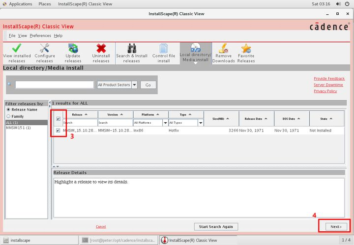
Task: Open All Types filter dropdown
Action: point(186,123)
